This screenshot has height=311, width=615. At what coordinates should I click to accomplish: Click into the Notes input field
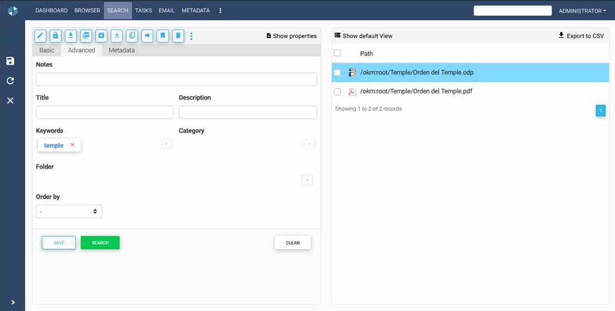(176, 79)
